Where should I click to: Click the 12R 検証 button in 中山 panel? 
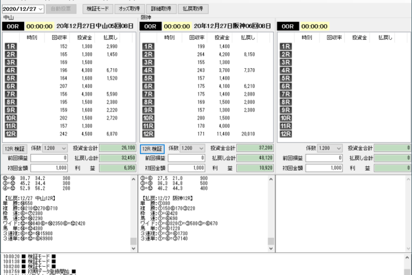point(14,148)
